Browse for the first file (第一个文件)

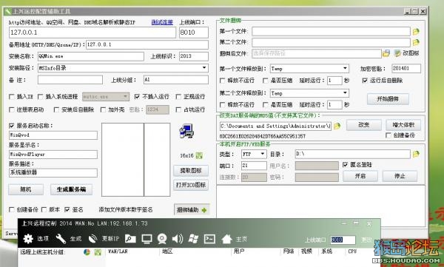pos(416,31)
